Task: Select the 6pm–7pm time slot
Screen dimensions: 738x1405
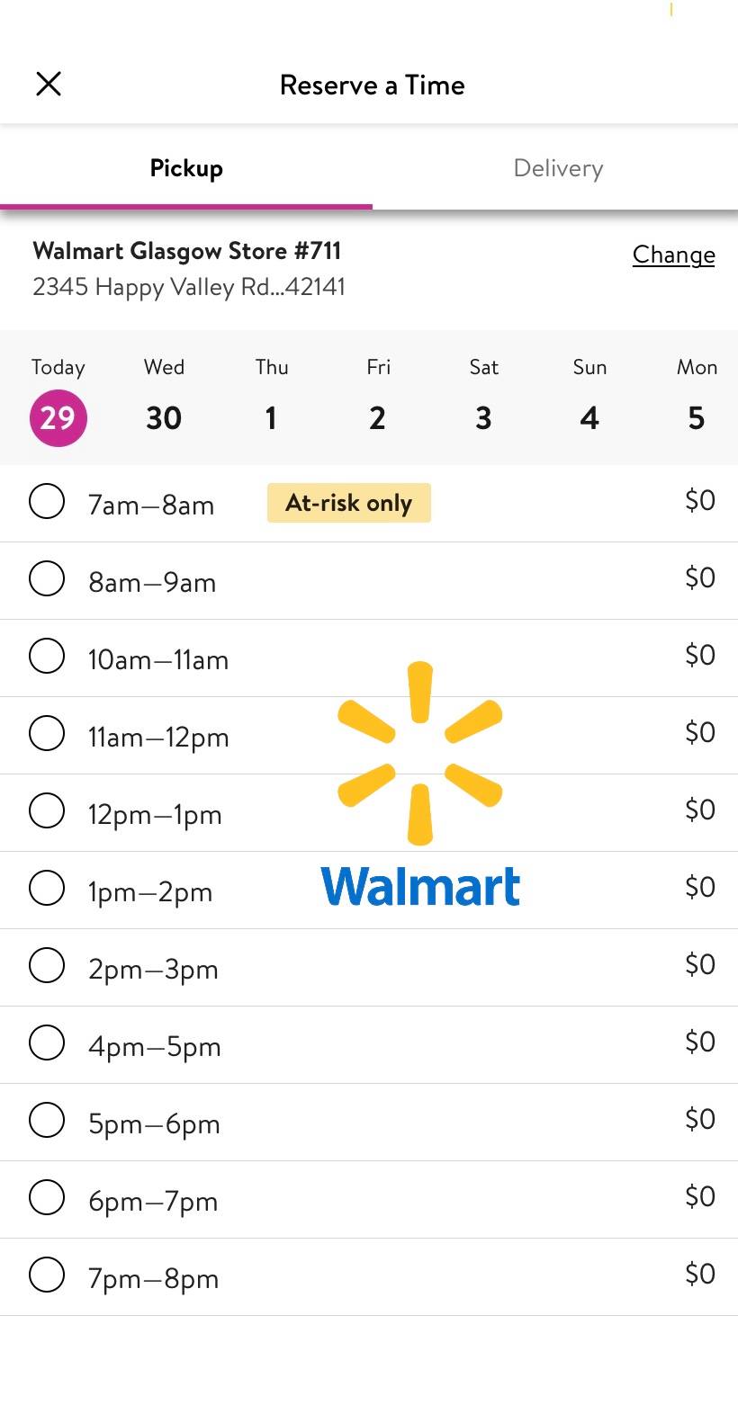Action: click(47, 1197)
